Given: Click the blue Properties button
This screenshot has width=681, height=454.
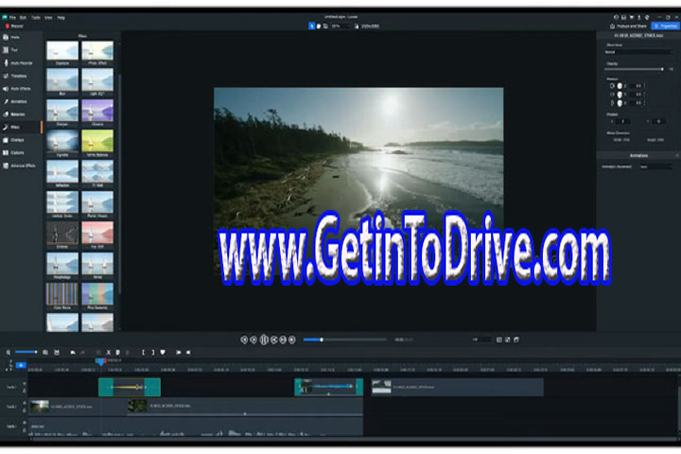Looking at the screenshot, I should coord(665,26).
